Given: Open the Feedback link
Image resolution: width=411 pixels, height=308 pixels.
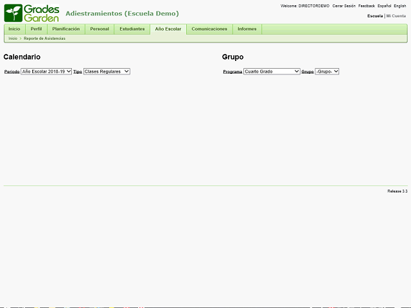Looking at the screenshot, I should pos(366,6).
